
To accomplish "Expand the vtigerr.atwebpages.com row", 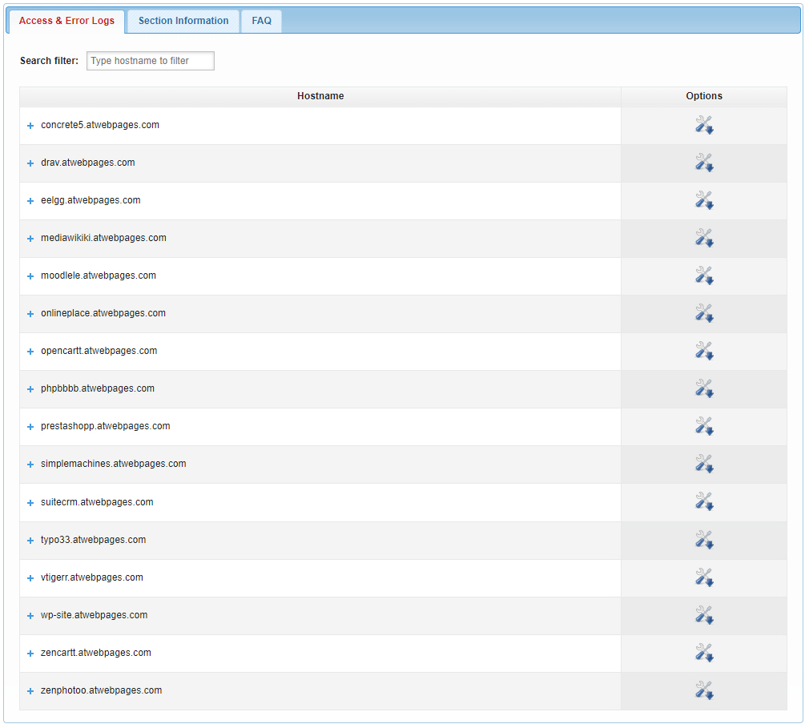I will pyautogui.click(x=30, y=577).
